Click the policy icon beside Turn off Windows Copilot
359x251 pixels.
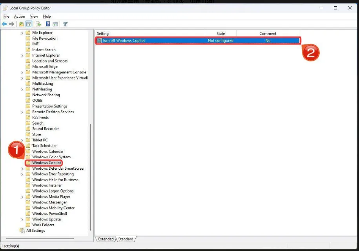pyautogui.click(x=99, y=40)
